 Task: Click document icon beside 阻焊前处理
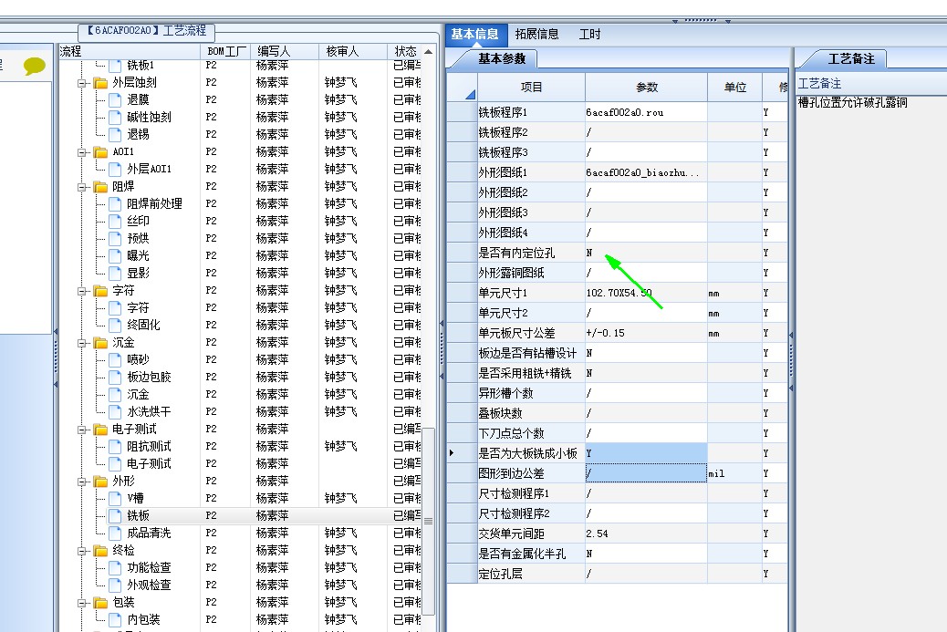pos(115,204)
